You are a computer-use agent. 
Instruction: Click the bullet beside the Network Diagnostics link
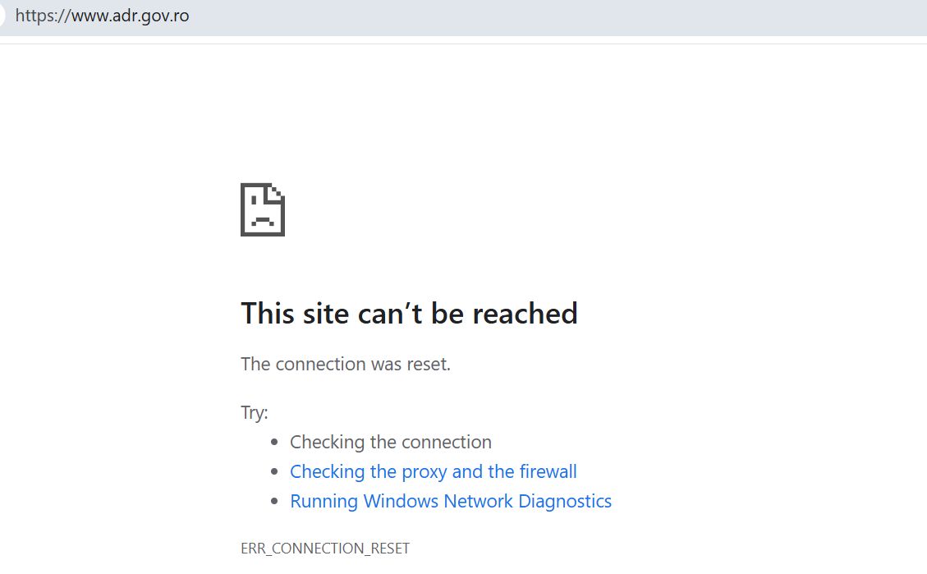(x=274, y=501)
